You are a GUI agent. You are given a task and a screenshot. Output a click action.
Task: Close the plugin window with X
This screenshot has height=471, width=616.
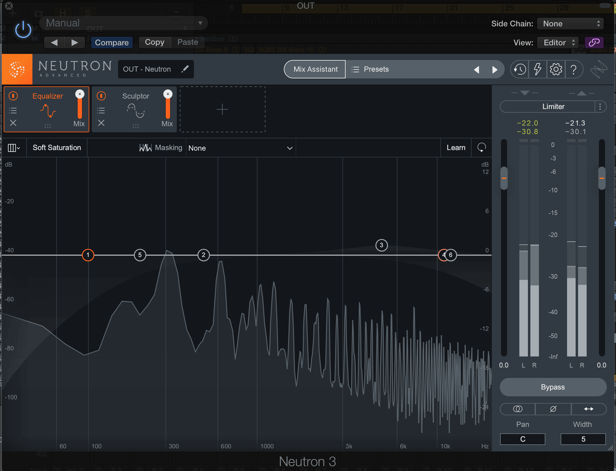tap(9, 5)
